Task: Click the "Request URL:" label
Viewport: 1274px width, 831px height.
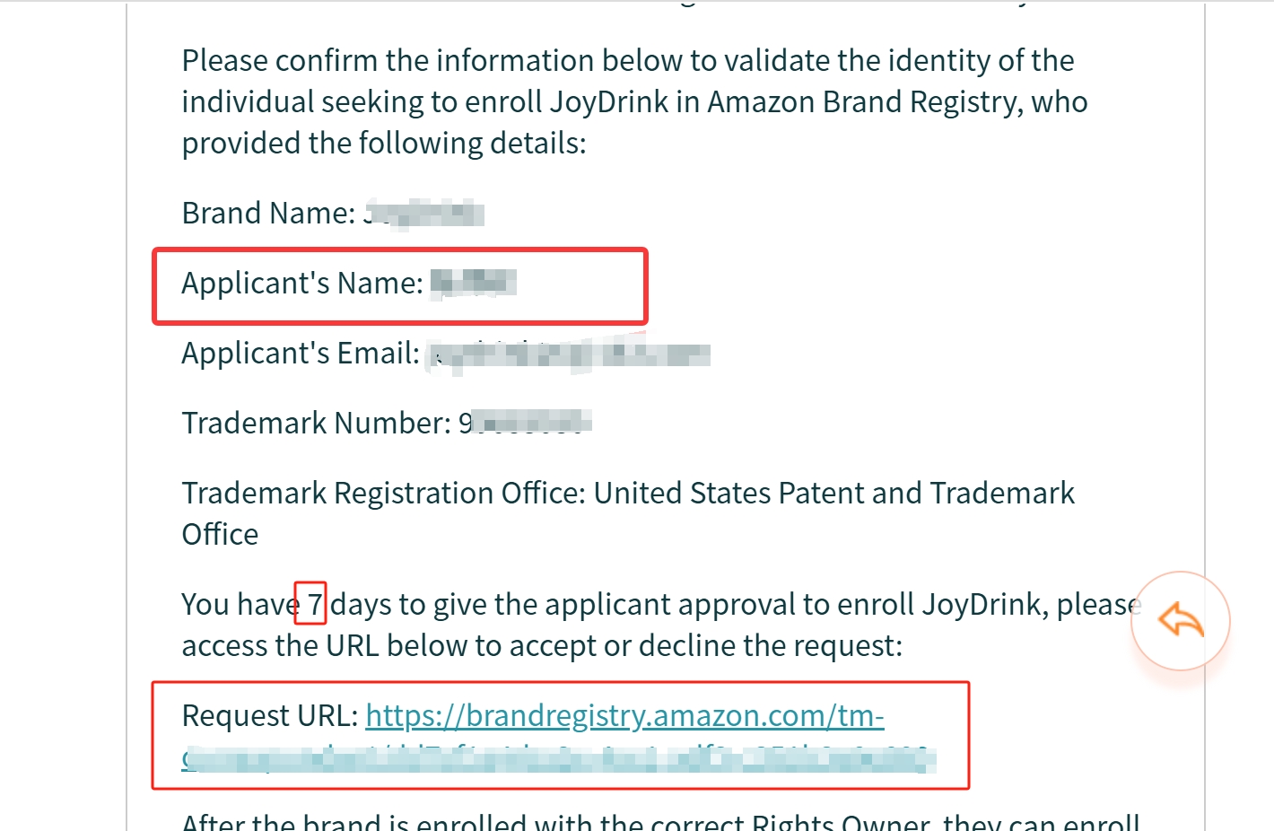Action: (269, 716)
